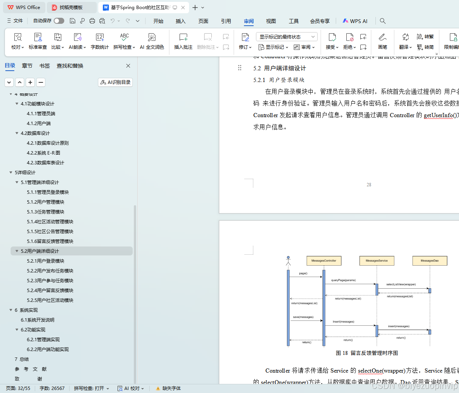This screenshot has height=393, width=459.
Task: Switch to the 插入 ribbon tab
Action: point(181,21)
